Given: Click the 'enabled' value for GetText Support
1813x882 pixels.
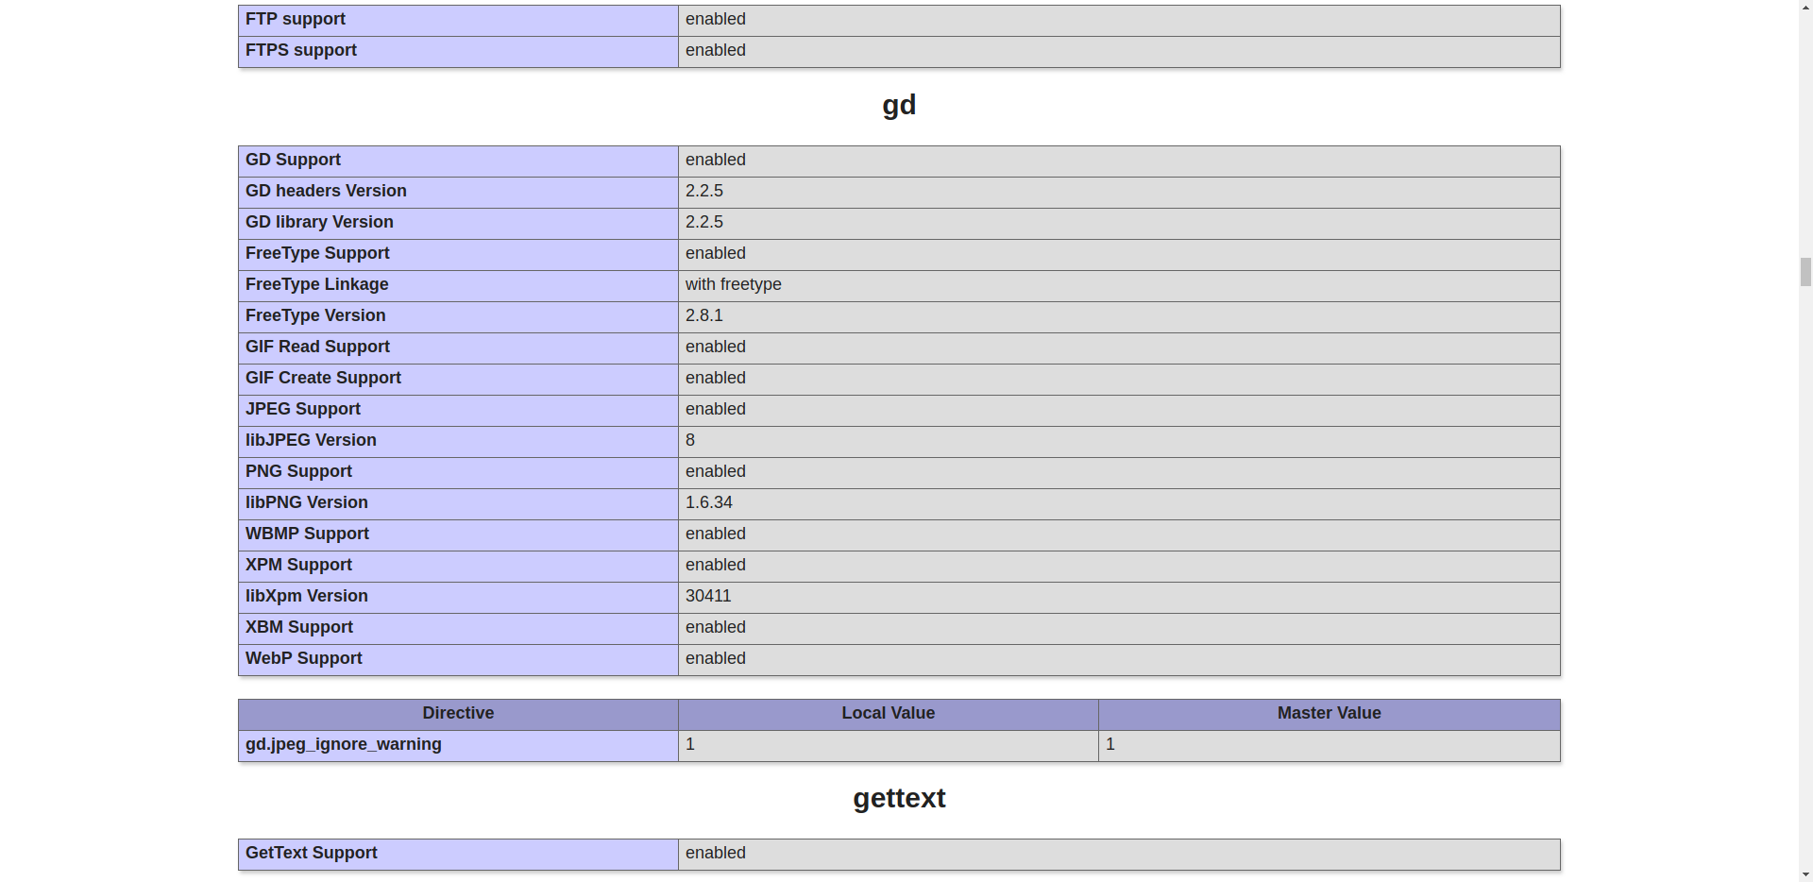Looking at the screenshot, I should click(716, 853).
